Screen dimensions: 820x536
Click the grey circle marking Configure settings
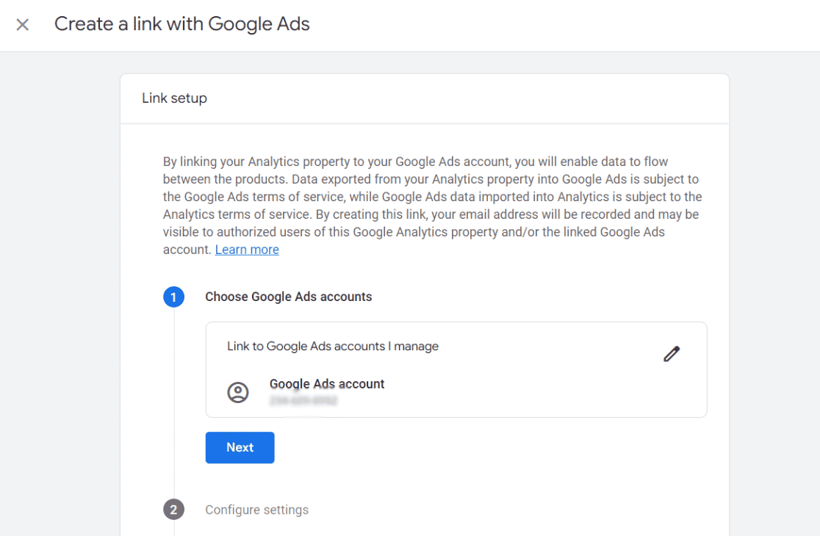174,509
